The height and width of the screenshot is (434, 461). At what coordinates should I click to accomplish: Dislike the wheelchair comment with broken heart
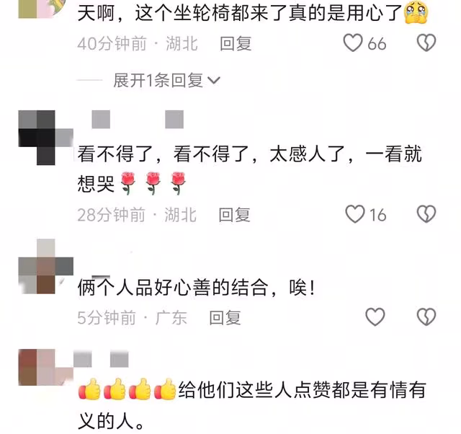(x=426, y=43)
